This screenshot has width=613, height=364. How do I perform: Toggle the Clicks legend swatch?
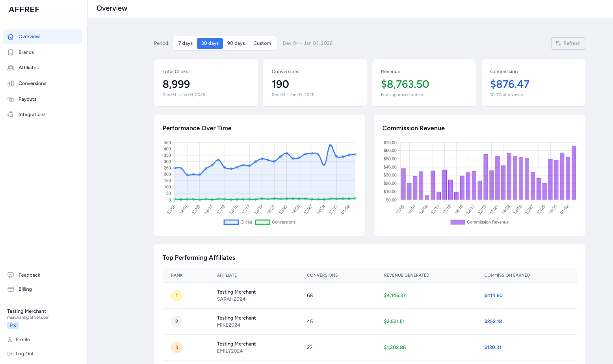(x=231, y=222)
